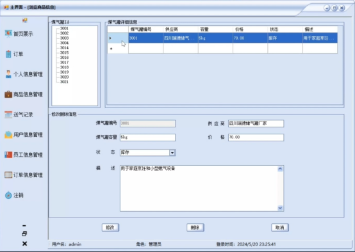Click the 注销 logout icon
355x252 pixels.
8,195
